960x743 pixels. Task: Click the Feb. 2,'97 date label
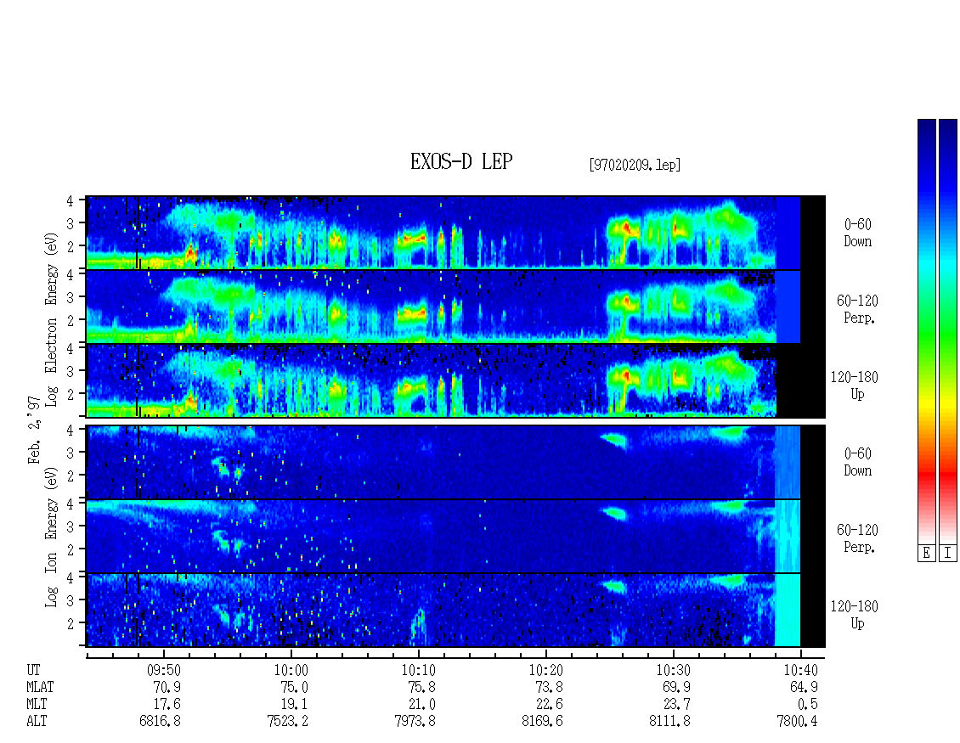(34, 430)
